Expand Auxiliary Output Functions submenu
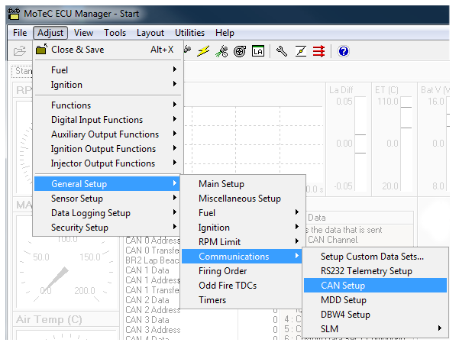This screenshot has width=459, height=349. [x=108, y=134]
